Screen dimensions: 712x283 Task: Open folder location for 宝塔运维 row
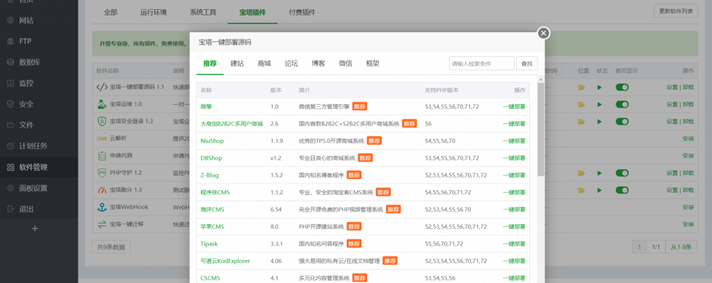point(581,104)
